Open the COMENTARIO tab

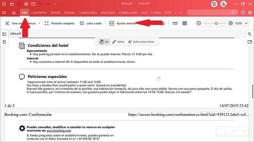88,13
